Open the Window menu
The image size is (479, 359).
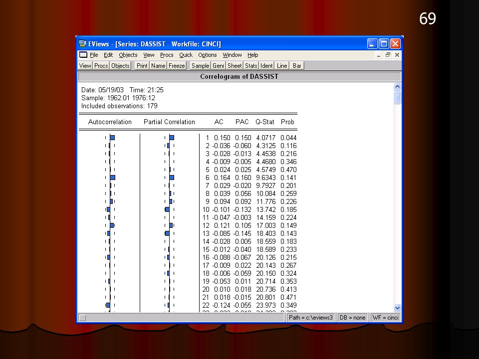(232, 55)
